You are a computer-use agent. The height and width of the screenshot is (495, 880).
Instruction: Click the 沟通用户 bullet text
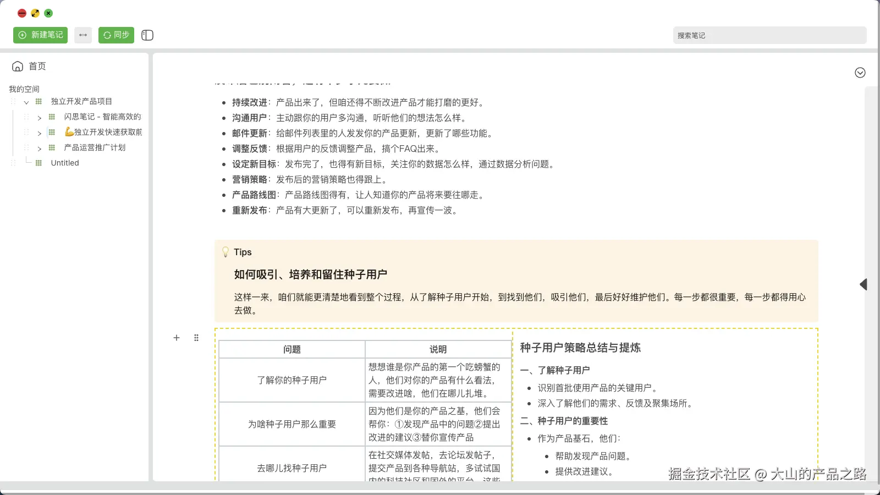click(x=349, y=118)
